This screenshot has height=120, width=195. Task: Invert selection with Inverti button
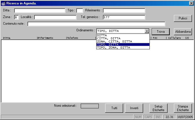pyautogui.click(x=134, y=108)
